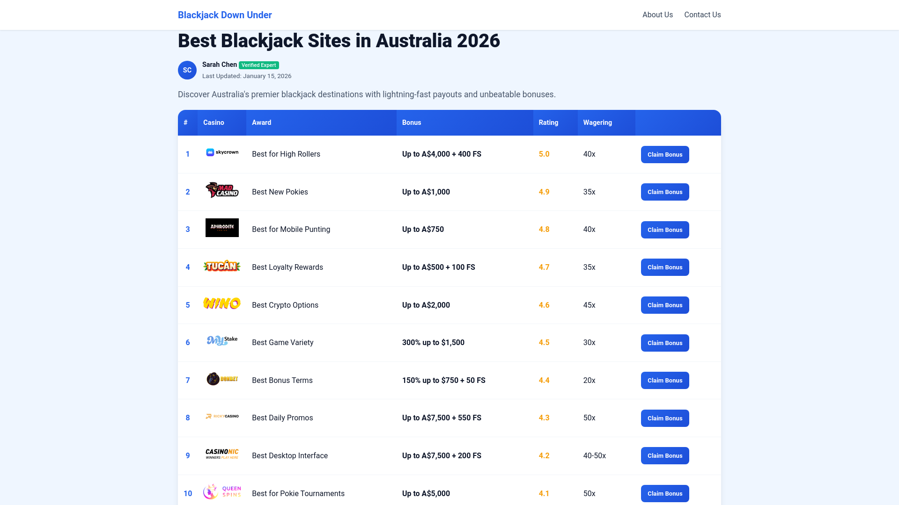Click 'Best Game Variety' award text

coord(283,343)
